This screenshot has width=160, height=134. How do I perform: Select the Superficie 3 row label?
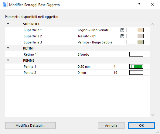[x=33, y=42]
